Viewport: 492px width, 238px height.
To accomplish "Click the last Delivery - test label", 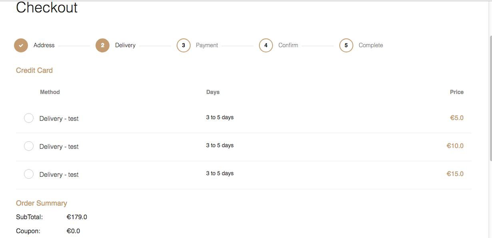I will [x=59, y=174].
